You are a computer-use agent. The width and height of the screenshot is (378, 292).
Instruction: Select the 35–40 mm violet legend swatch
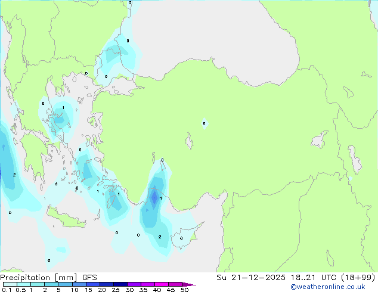pos(147,284)
